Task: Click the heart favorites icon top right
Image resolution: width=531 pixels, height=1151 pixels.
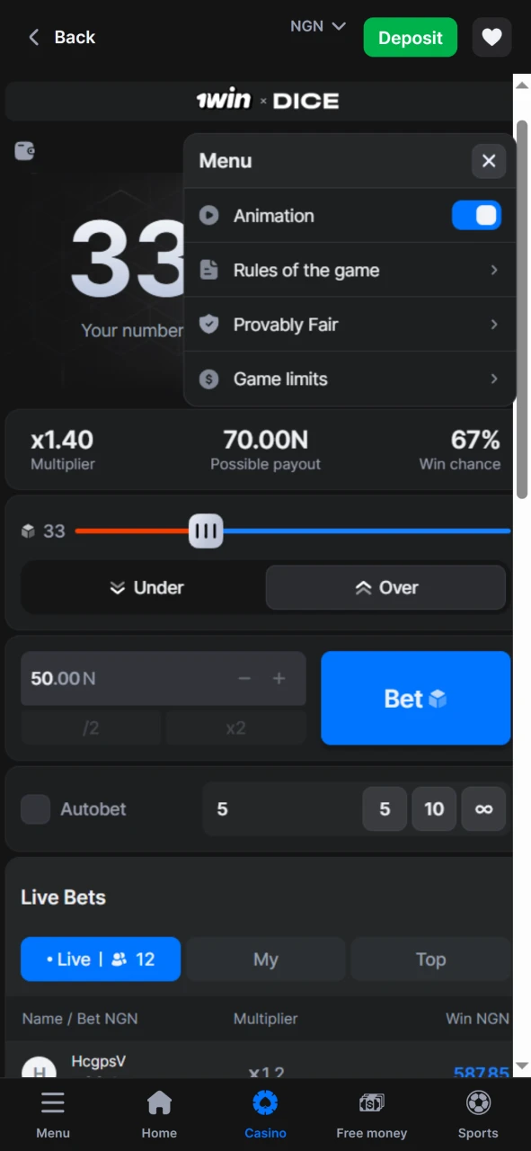Action: click(491, 37)
